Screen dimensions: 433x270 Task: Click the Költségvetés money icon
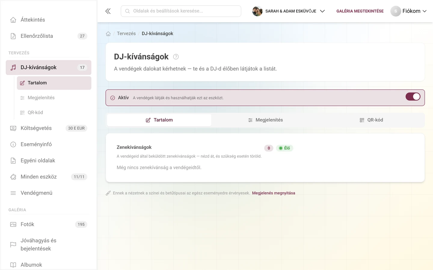(x=13, y=128)
